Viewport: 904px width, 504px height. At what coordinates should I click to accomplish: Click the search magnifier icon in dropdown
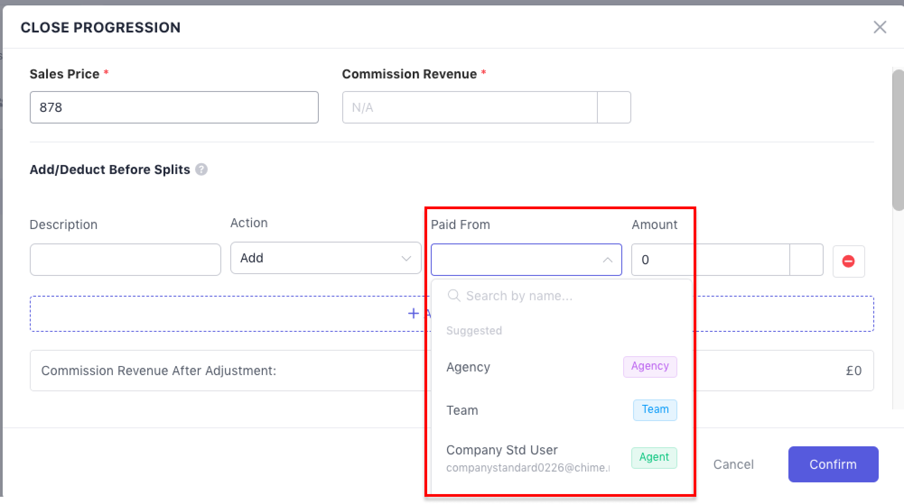point(453,296)
